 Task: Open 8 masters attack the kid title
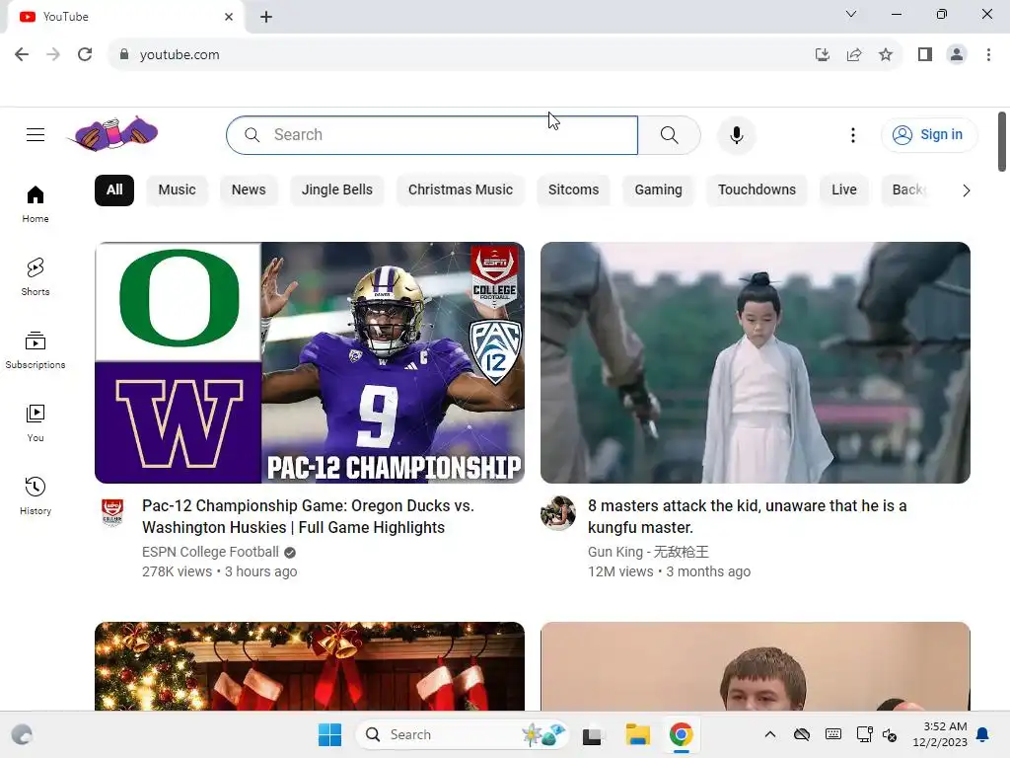748,516
